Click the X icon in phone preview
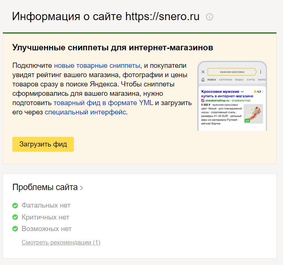283x265 pixels. pyautogui.click(x=203, y=72)
